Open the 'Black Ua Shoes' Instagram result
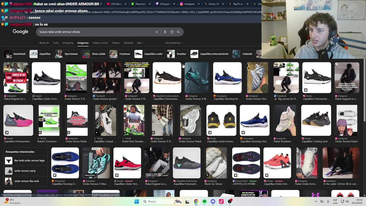366x206 pixels. 216,163
